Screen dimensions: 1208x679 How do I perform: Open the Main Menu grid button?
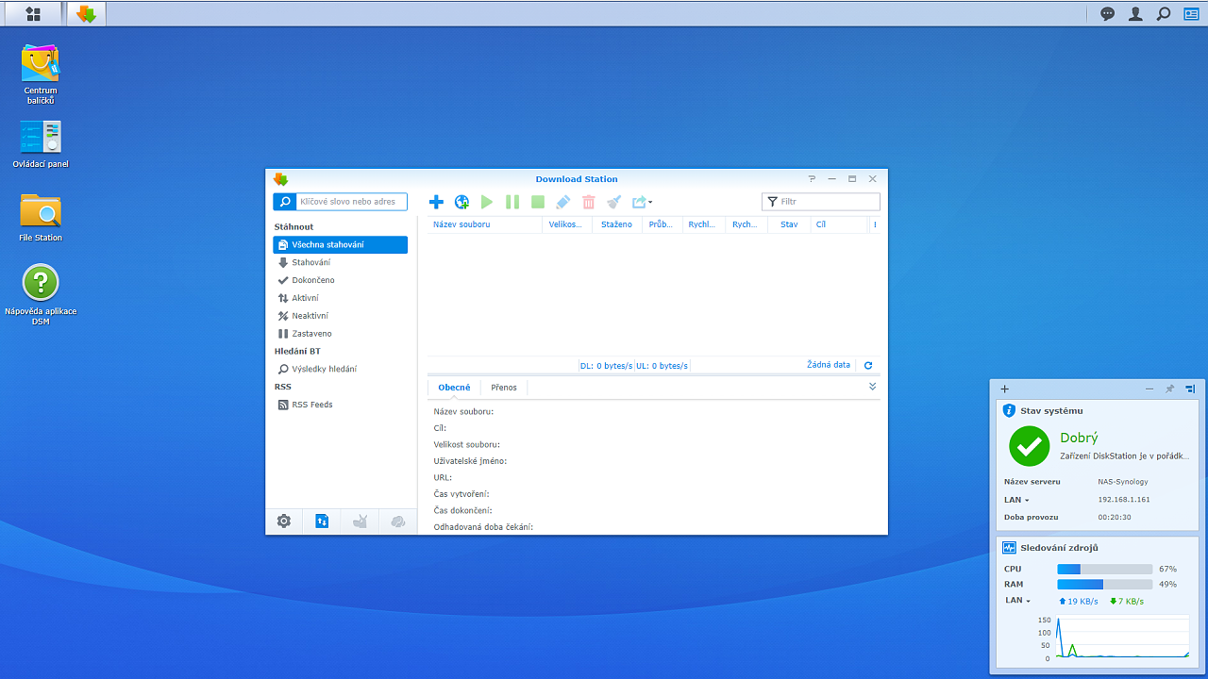click(x=33, y=13)
